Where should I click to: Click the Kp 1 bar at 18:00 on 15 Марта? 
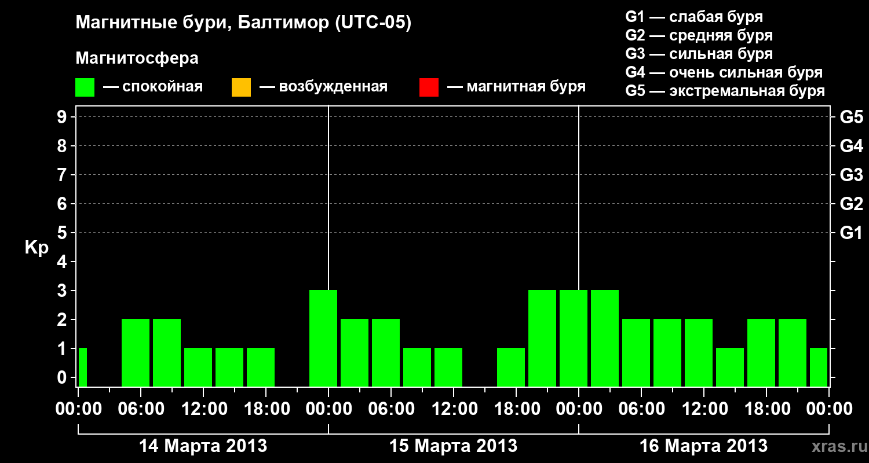511,367
